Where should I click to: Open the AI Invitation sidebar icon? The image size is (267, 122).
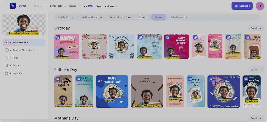click(7, 73)
